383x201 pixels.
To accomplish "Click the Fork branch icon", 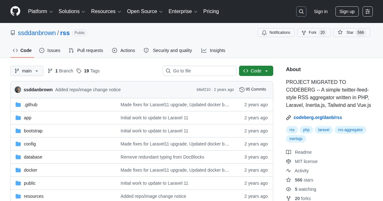I will pos(304,33).
